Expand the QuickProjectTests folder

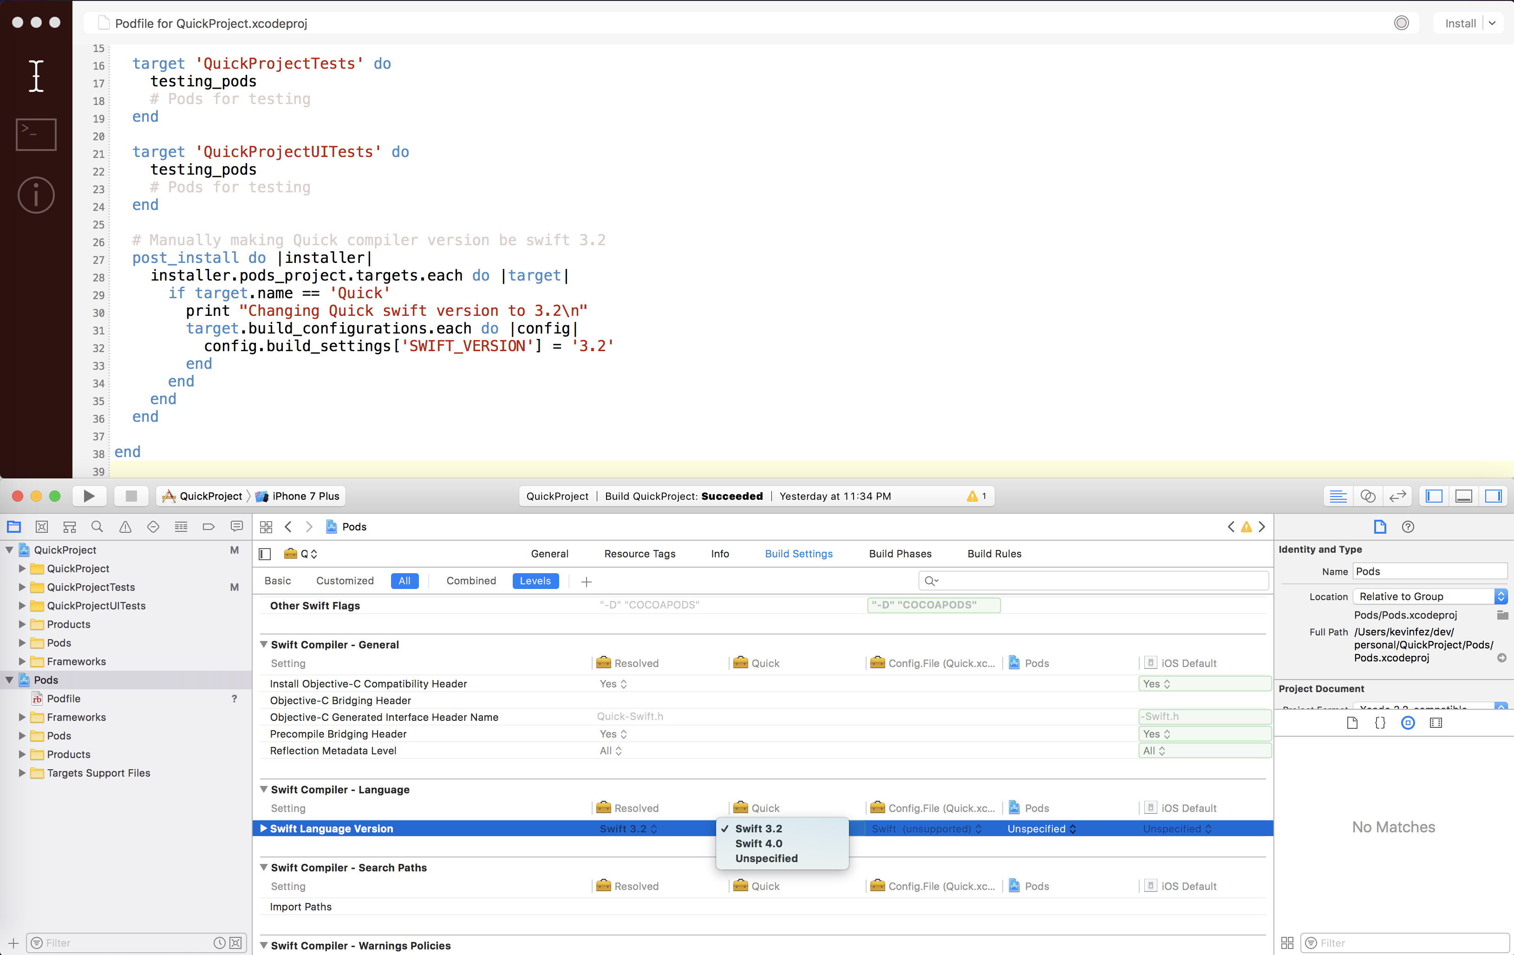22,587
